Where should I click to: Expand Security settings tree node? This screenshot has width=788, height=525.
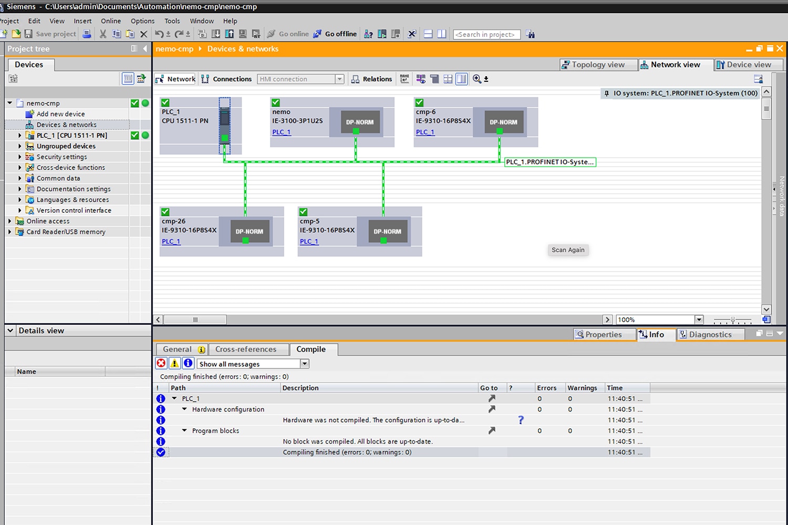tap(20, 157)
